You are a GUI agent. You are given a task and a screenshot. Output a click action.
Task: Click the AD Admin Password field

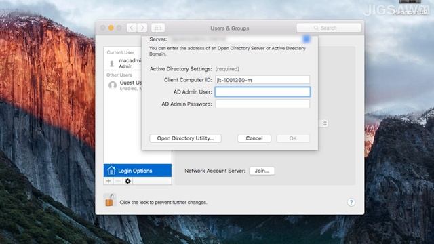pos(262,104)
